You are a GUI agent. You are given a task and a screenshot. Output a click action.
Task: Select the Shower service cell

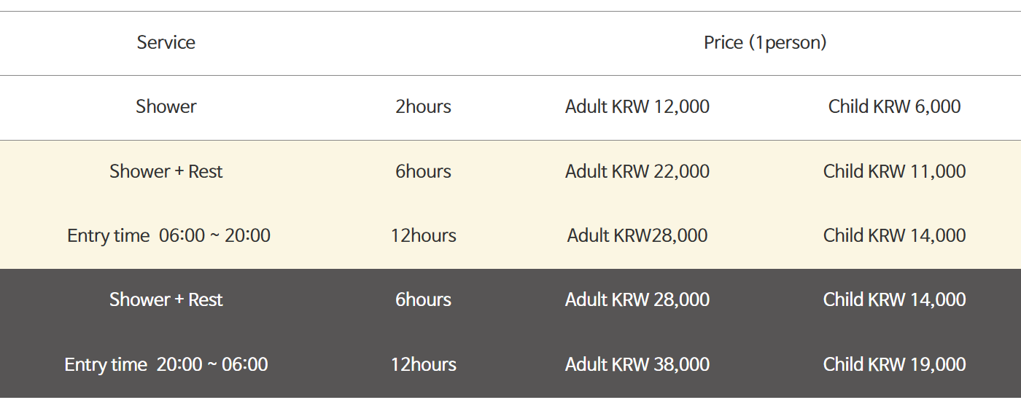166,106
